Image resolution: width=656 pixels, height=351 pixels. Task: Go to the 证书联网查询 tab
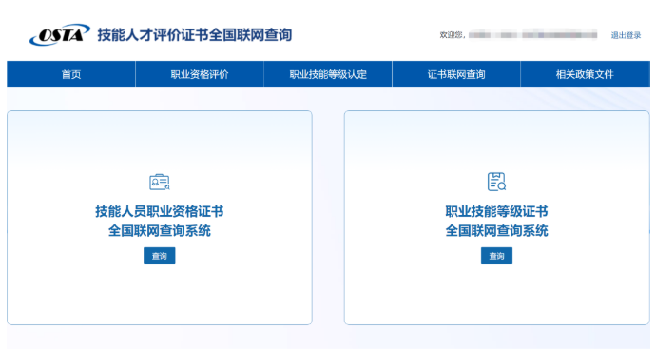[x=456, y=74]
